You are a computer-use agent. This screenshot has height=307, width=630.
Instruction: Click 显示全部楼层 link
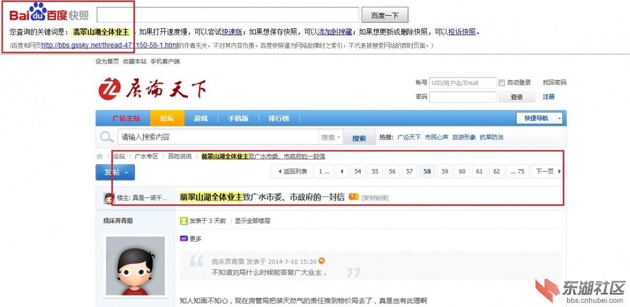point(253,221)
